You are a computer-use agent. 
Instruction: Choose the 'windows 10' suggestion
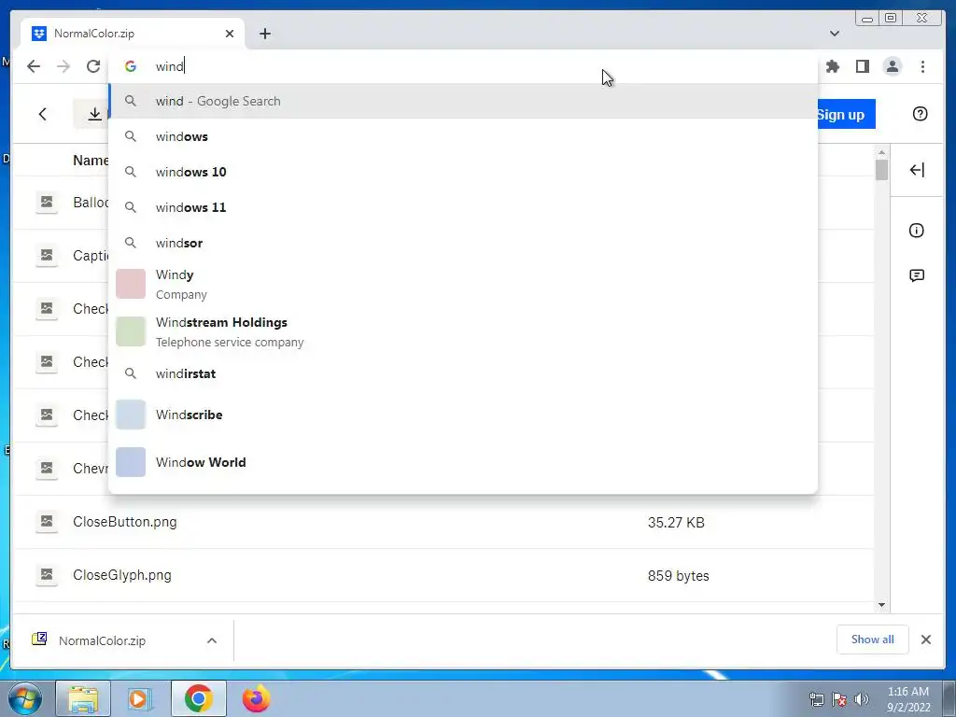pyautogui.click(x=463, y=172)
